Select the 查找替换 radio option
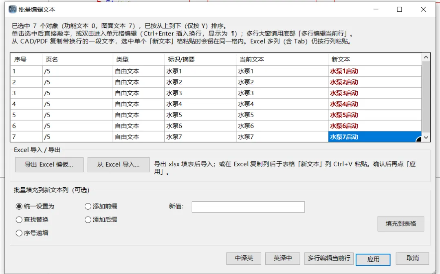The image size is (440, 274). (32, 219)
